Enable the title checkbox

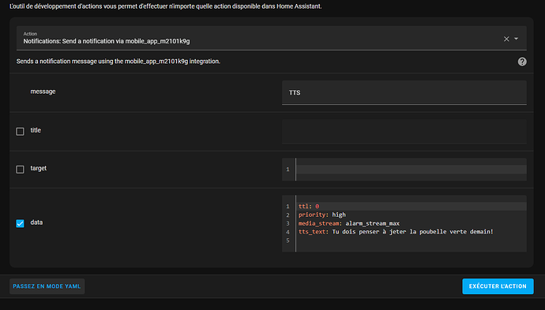click(21, 131)
